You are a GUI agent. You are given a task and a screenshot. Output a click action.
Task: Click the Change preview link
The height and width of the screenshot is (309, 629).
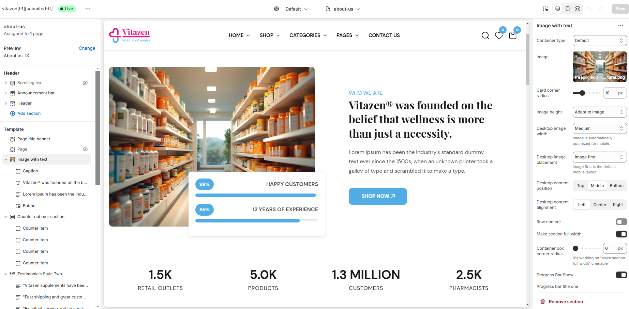(87, 48)
